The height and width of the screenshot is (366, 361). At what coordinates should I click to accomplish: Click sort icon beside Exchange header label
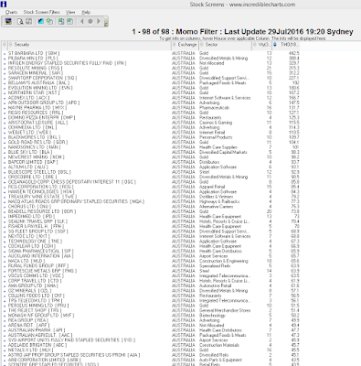click(x=175, y=45)
